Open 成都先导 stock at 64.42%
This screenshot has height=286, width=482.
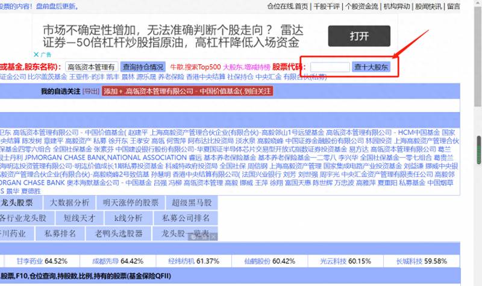click(x=105, y=261)
